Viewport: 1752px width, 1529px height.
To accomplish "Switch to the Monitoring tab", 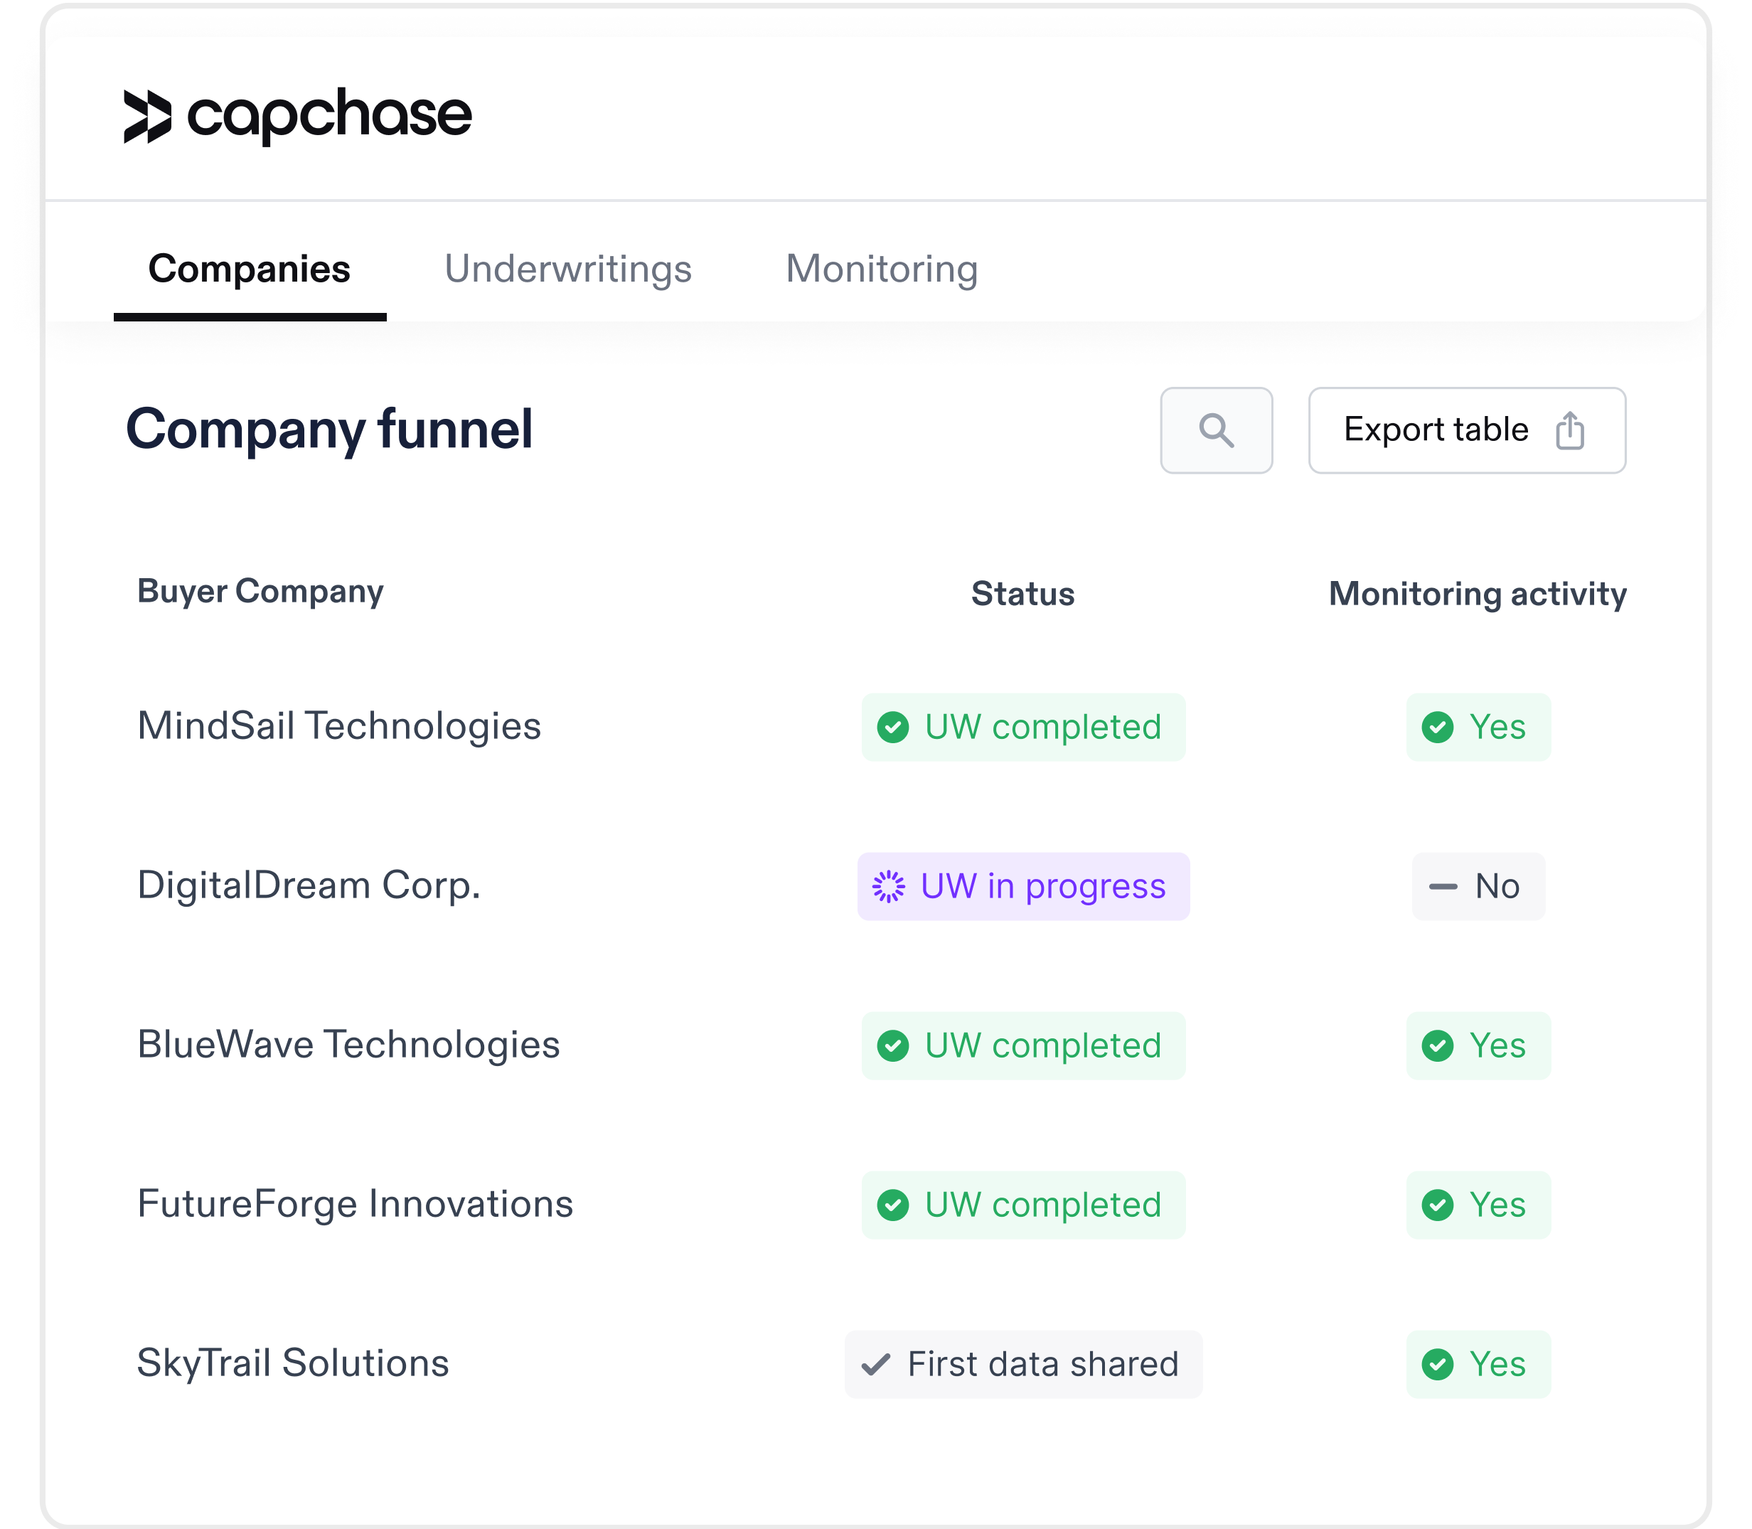I will click(881, 269).
